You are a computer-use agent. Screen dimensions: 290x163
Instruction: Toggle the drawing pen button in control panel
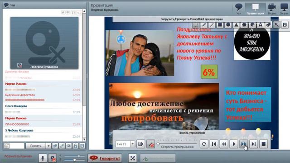pyautogui.click(x=151, y=144)
